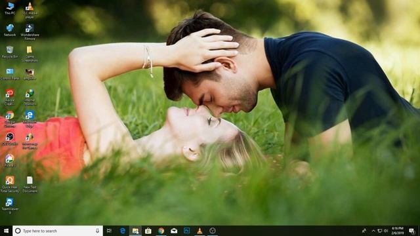Launch Wondershare Filmora desktop shortcut

pos(30,32)
